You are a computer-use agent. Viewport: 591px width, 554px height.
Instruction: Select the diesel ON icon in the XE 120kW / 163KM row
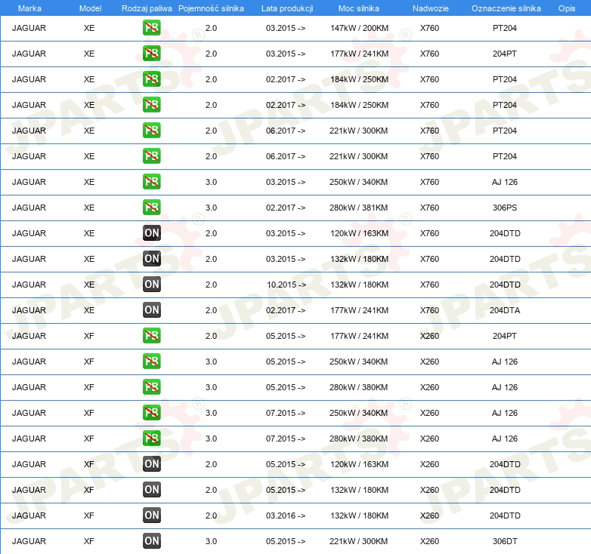tap(151, 233)
